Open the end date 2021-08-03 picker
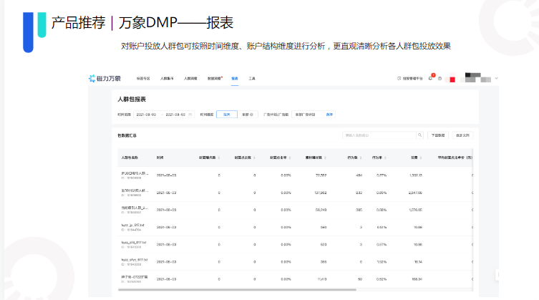Image resolution: width=539 pixels, height=300 pixels. (x=175, y=115)
